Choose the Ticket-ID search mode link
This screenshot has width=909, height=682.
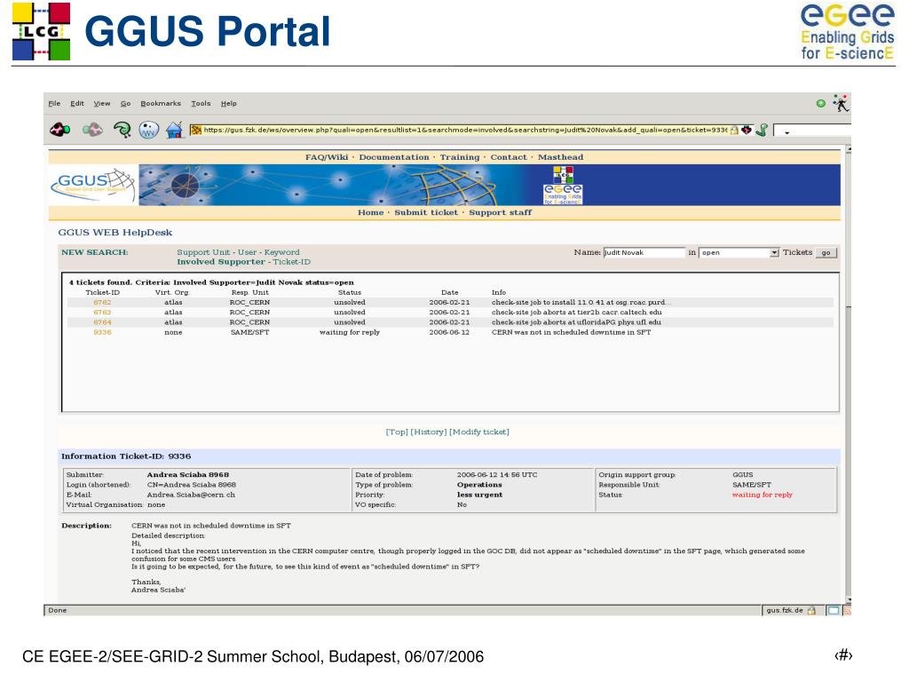(x=291, y=262)
